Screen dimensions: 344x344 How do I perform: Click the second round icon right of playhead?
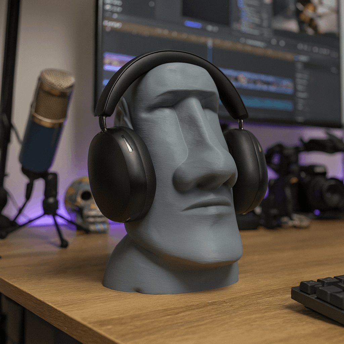click(282, 43)
